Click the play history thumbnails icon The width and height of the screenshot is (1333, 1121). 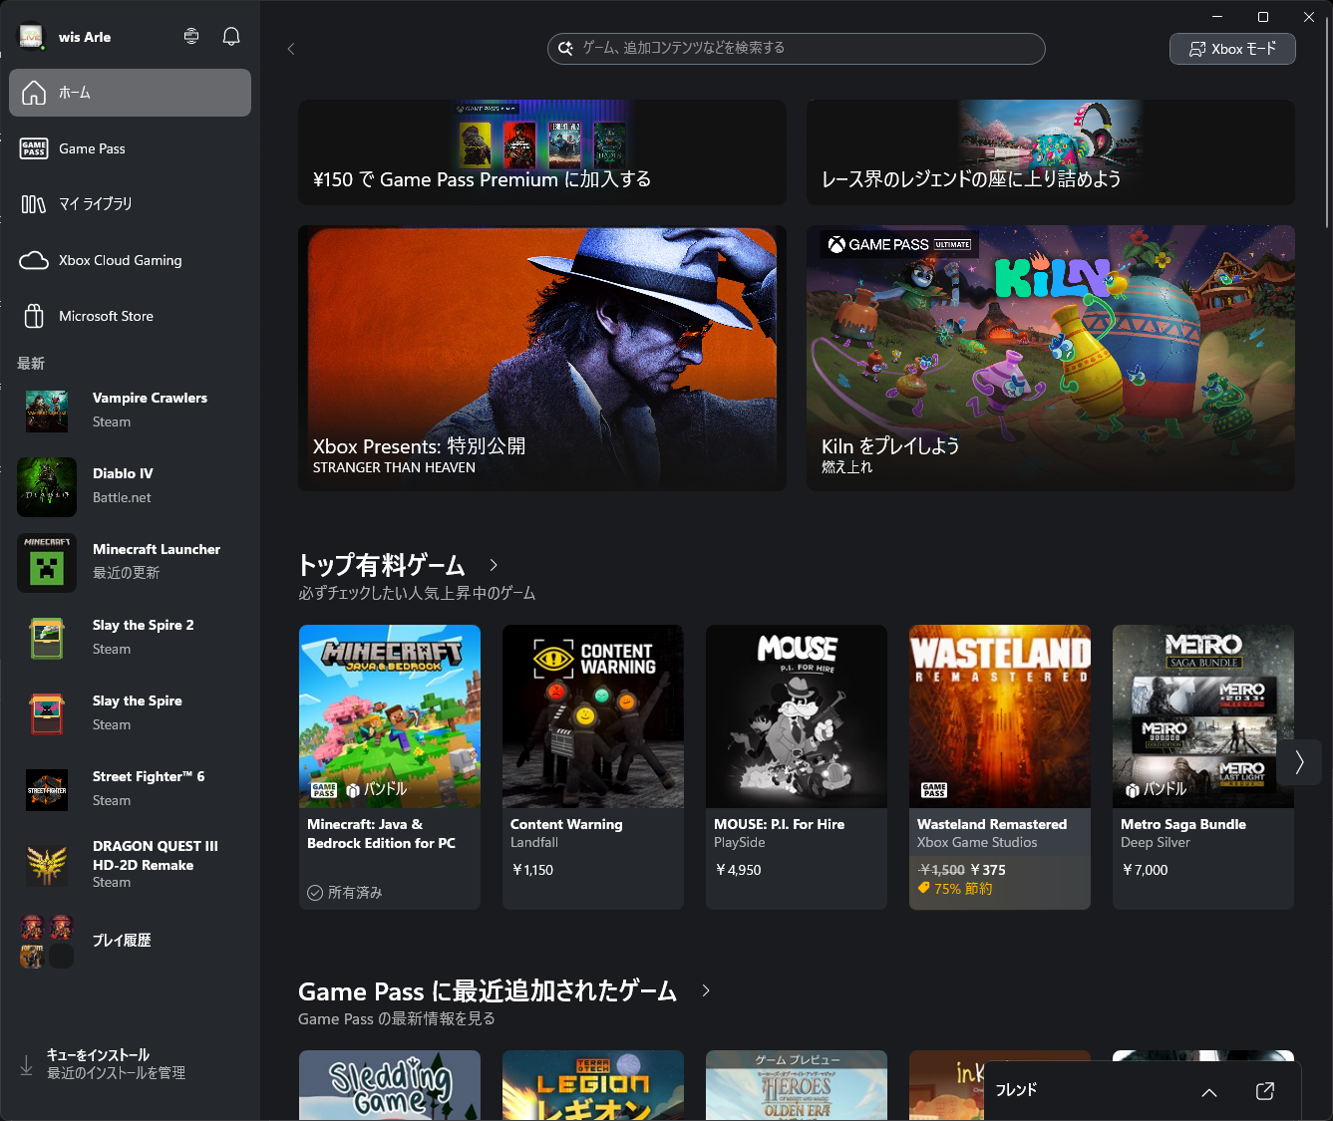point(47,942)
